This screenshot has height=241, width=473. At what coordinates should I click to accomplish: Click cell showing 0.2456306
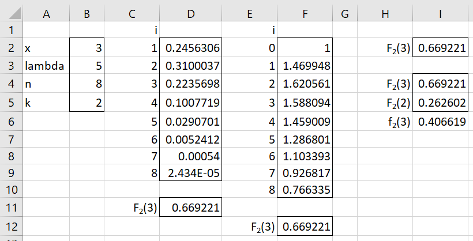click(x=191, y=48)
